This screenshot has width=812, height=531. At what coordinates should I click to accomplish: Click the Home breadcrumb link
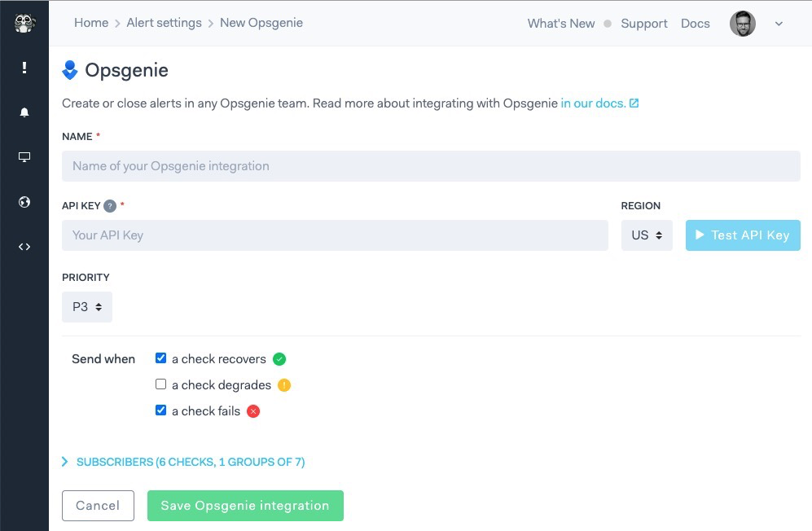91,23
